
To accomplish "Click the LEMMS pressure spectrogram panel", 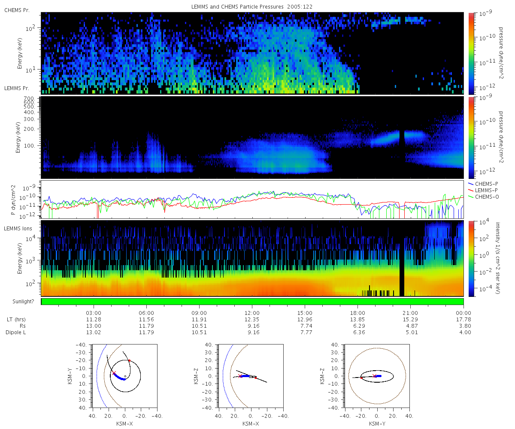I will tap(252, 137).
